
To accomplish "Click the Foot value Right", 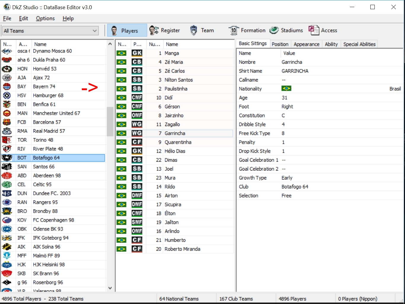I will pos(287,106).
